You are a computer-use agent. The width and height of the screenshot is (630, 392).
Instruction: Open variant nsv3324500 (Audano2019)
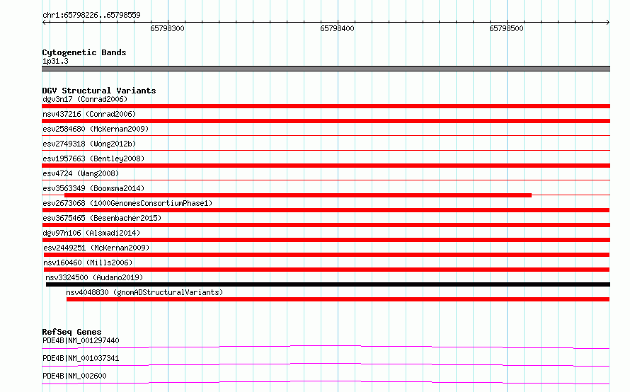94,277
